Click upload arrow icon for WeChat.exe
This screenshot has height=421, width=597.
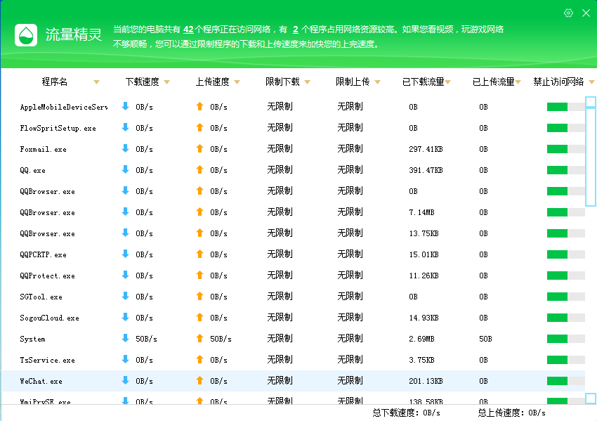(200, 380)
